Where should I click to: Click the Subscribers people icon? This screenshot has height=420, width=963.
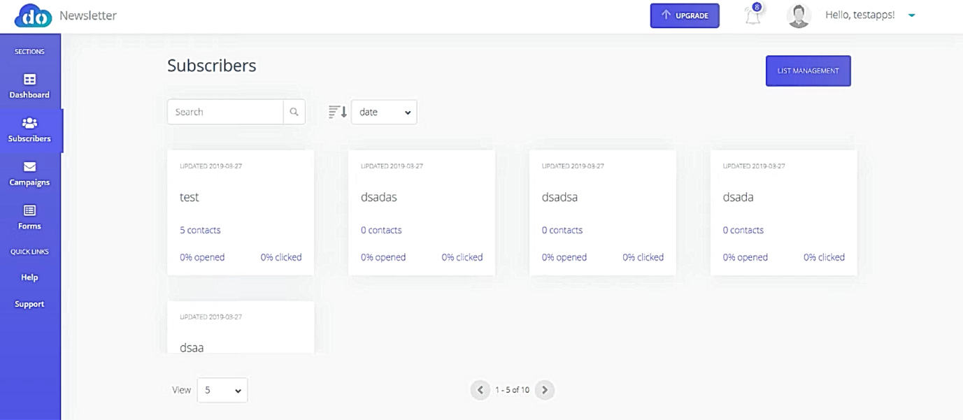point(29,123)
